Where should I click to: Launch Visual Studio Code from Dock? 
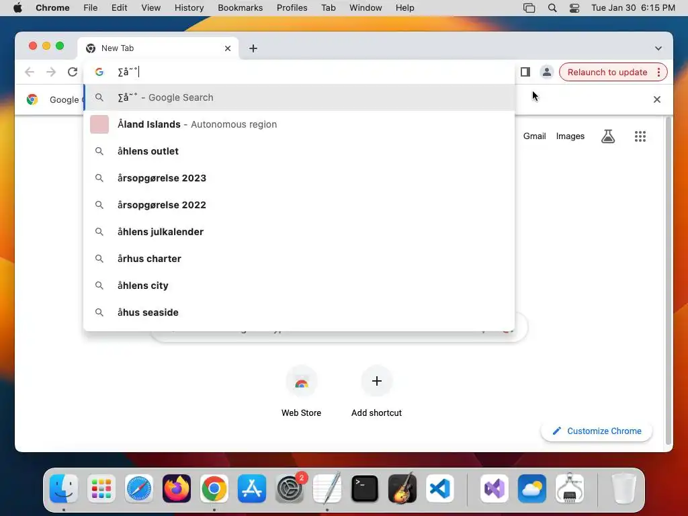coord(440,488)
